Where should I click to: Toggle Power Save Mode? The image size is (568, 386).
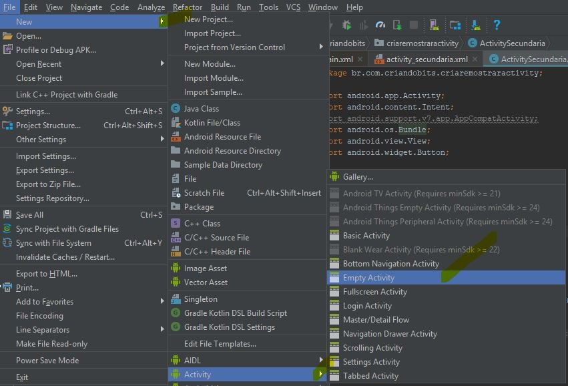pos(83,360)
